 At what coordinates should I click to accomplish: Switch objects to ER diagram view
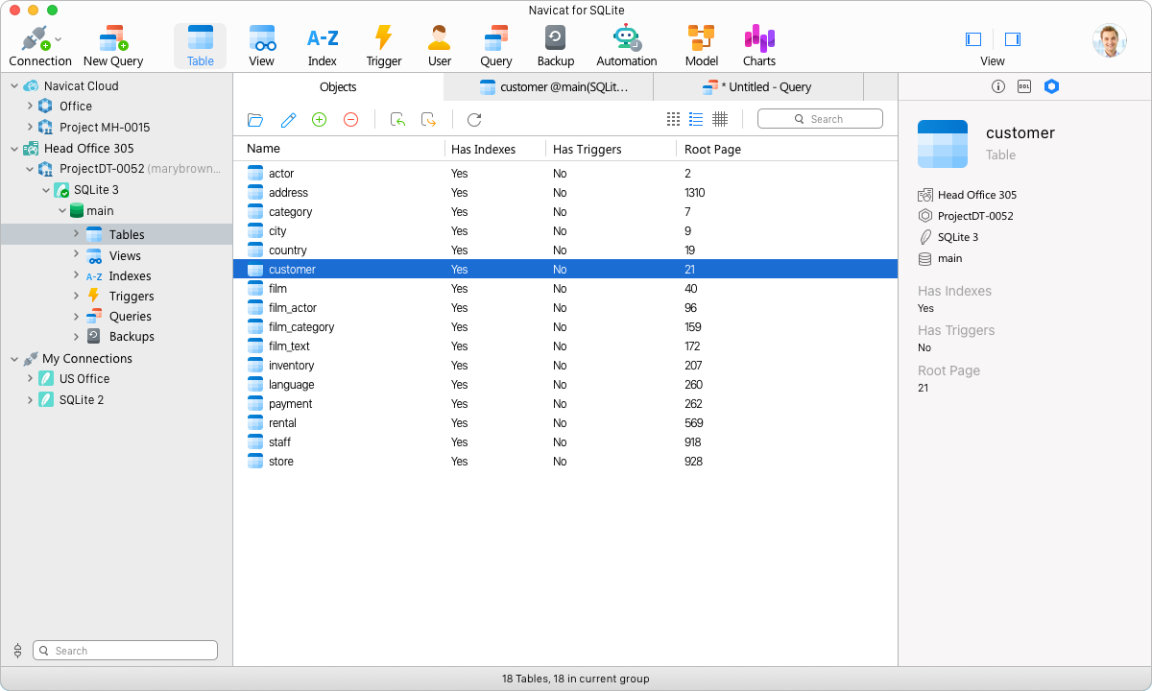(x=720, y=119)
